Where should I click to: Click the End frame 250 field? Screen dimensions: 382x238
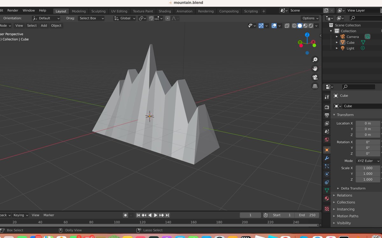307,215
